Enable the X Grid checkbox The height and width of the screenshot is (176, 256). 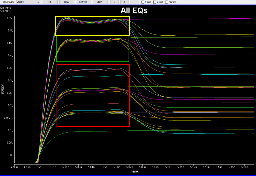[143, 2]
